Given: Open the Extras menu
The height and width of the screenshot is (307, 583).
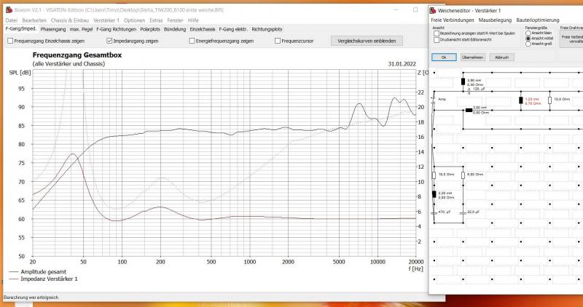Looking at the screenshot, I should pos(156,20).
